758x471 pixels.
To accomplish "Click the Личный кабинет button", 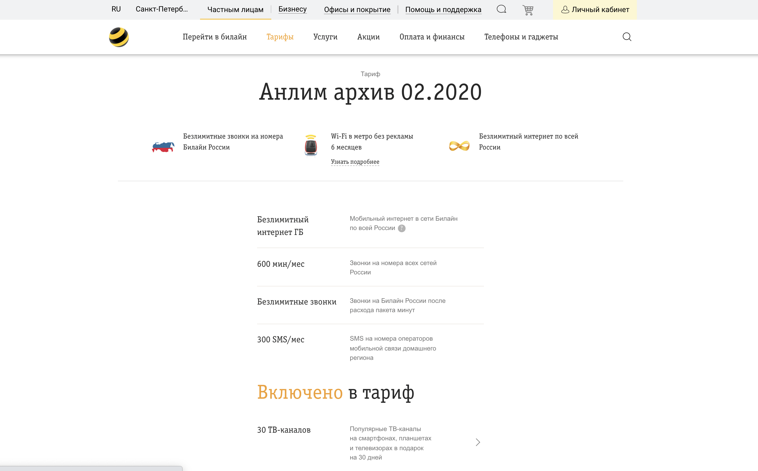I will tap(595, 10).
